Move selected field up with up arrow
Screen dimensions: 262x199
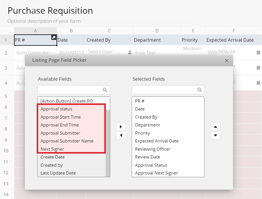pyautogui.click(x=215, y=127)
